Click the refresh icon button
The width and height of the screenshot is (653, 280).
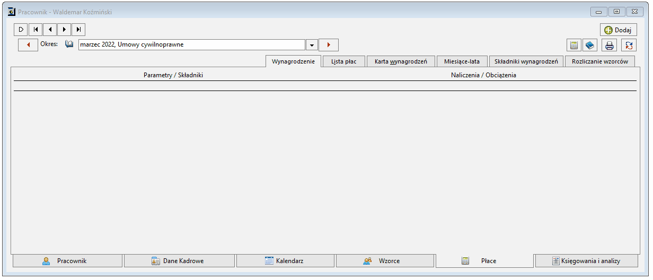(x=629, y=45)
